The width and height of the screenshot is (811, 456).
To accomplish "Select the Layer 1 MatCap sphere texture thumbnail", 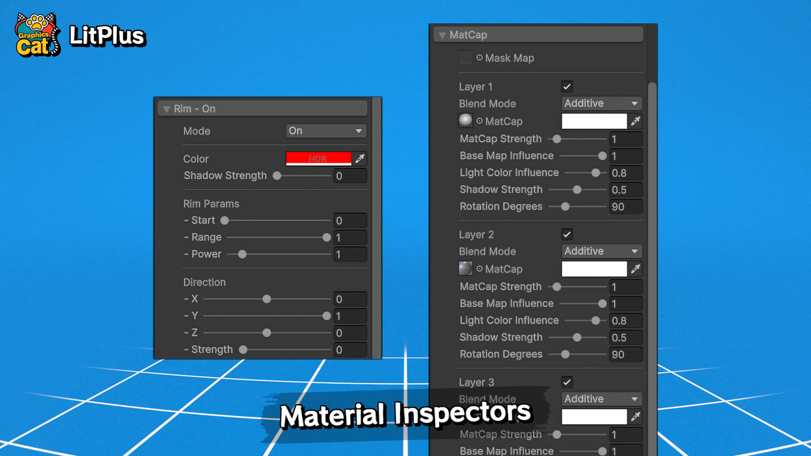I will 465,120.
